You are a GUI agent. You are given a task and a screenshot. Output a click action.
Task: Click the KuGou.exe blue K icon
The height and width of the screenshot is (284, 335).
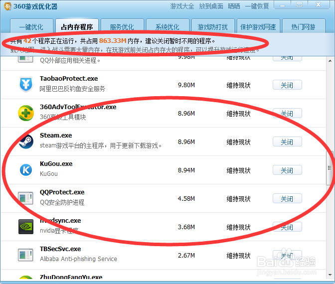pos(26,170)
